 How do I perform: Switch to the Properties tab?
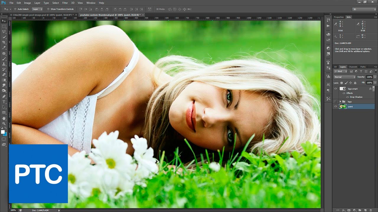(339, 17)
